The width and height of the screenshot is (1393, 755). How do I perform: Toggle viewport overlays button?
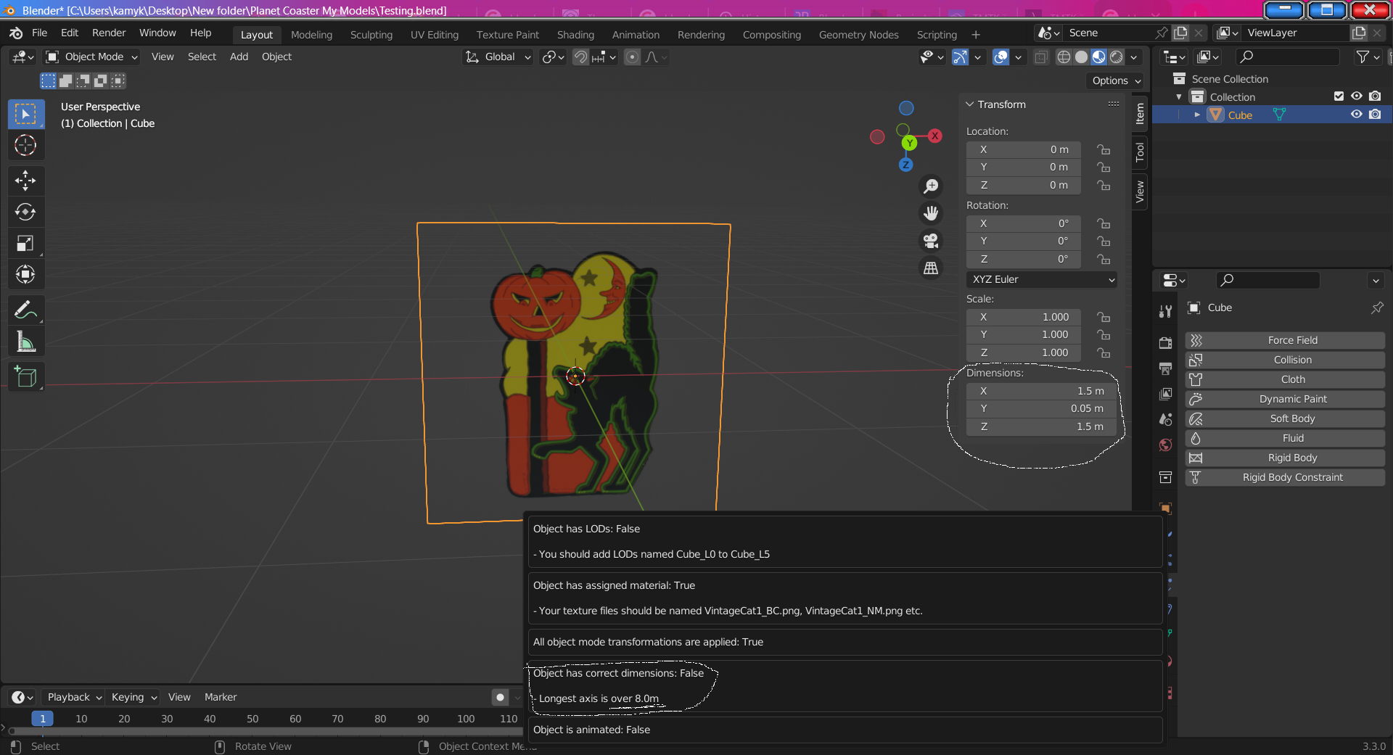[1000, 57]
